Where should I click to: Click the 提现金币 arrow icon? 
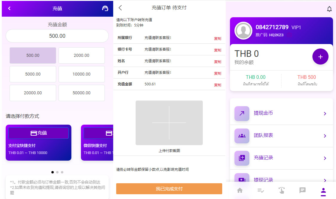(242, 113)
